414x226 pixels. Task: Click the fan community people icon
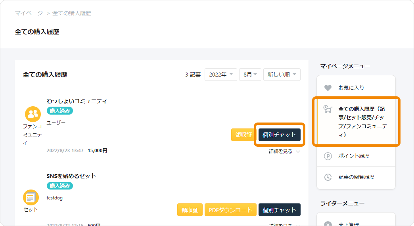coord(33,114)
